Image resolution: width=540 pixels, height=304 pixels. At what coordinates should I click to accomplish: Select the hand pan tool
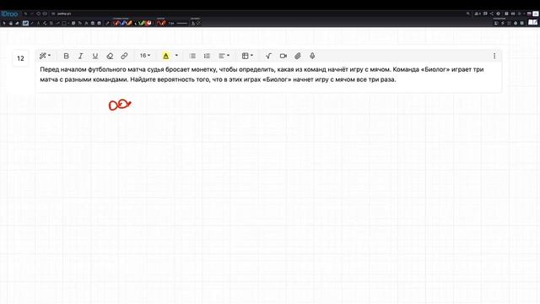pos(11,23)
